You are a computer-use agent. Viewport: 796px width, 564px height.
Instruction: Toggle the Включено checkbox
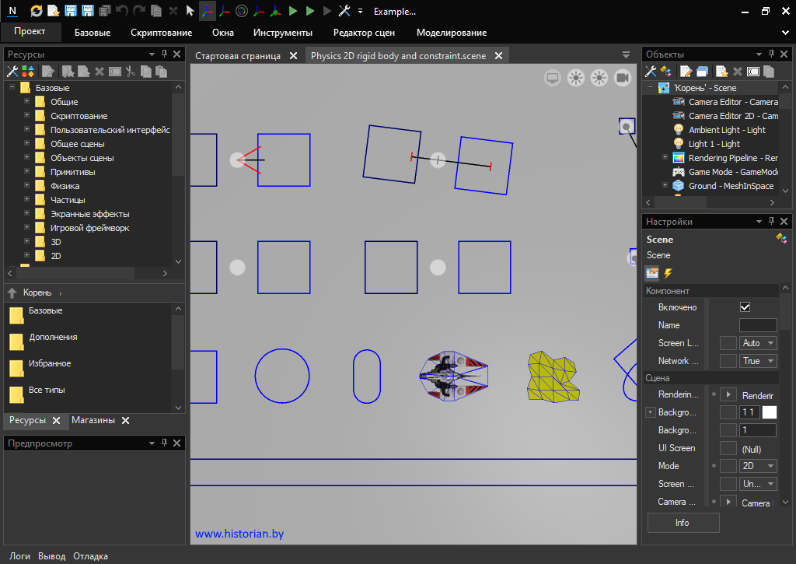tap(745, 307)
